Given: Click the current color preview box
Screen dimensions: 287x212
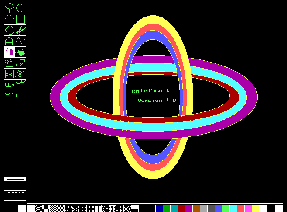Looking at the screenshot, I should 279,209.
